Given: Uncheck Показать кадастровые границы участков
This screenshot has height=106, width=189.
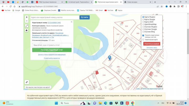Looking at the screenshot, I should 143,35.
